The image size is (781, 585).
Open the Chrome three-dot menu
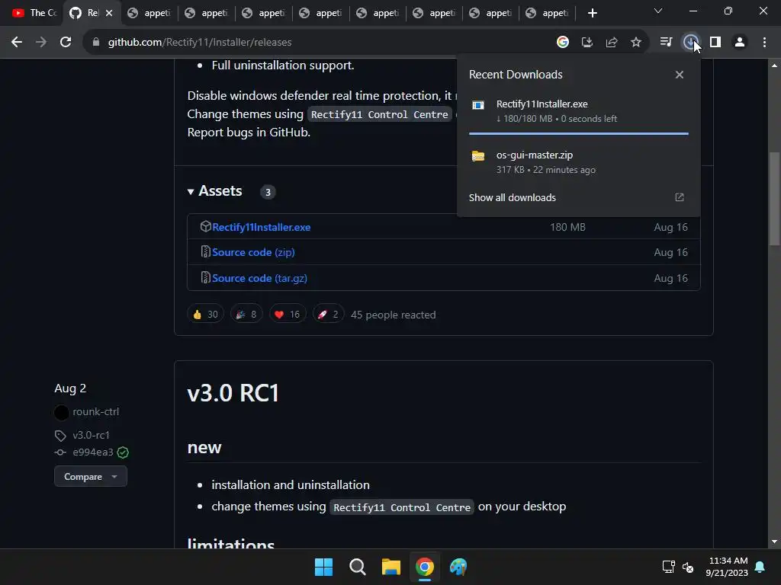pos(764,43)
